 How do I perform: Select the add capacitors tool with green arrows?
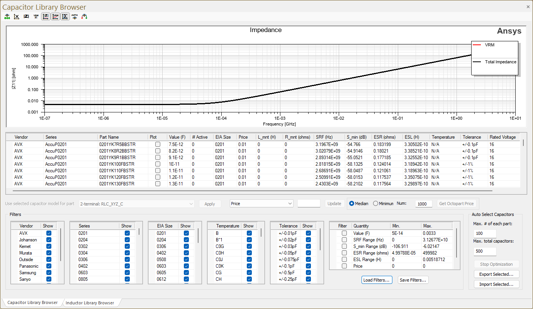(7, 16)
